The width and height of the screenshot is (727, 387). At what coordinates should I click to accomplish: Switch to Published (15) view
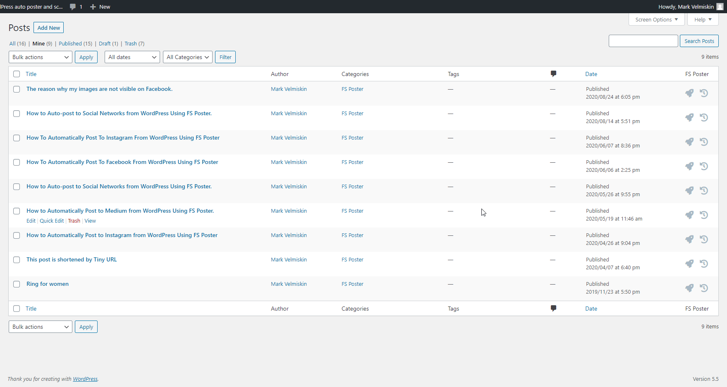pyautogui.click(x=76, y=43)
